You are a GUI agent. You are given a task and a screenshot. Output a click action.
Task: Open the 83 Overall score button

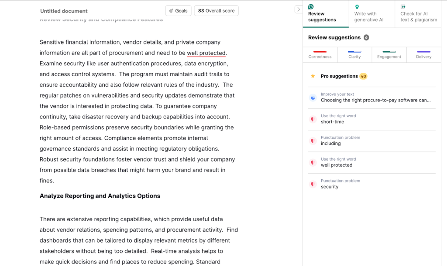click(217, 11)
